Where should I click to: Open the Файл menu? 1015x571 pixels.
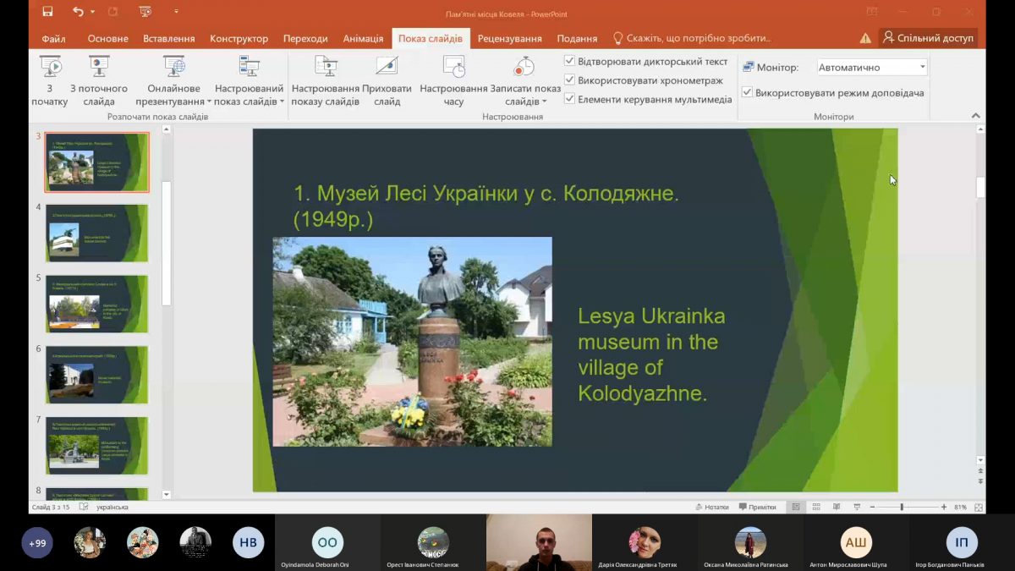[x=53, y=39]
